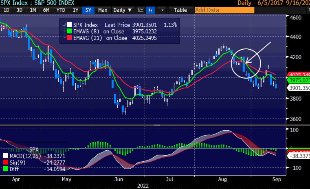Open chart type options dropdown arrow
Viewport: 310px width, 189px height.
point(162,10)
